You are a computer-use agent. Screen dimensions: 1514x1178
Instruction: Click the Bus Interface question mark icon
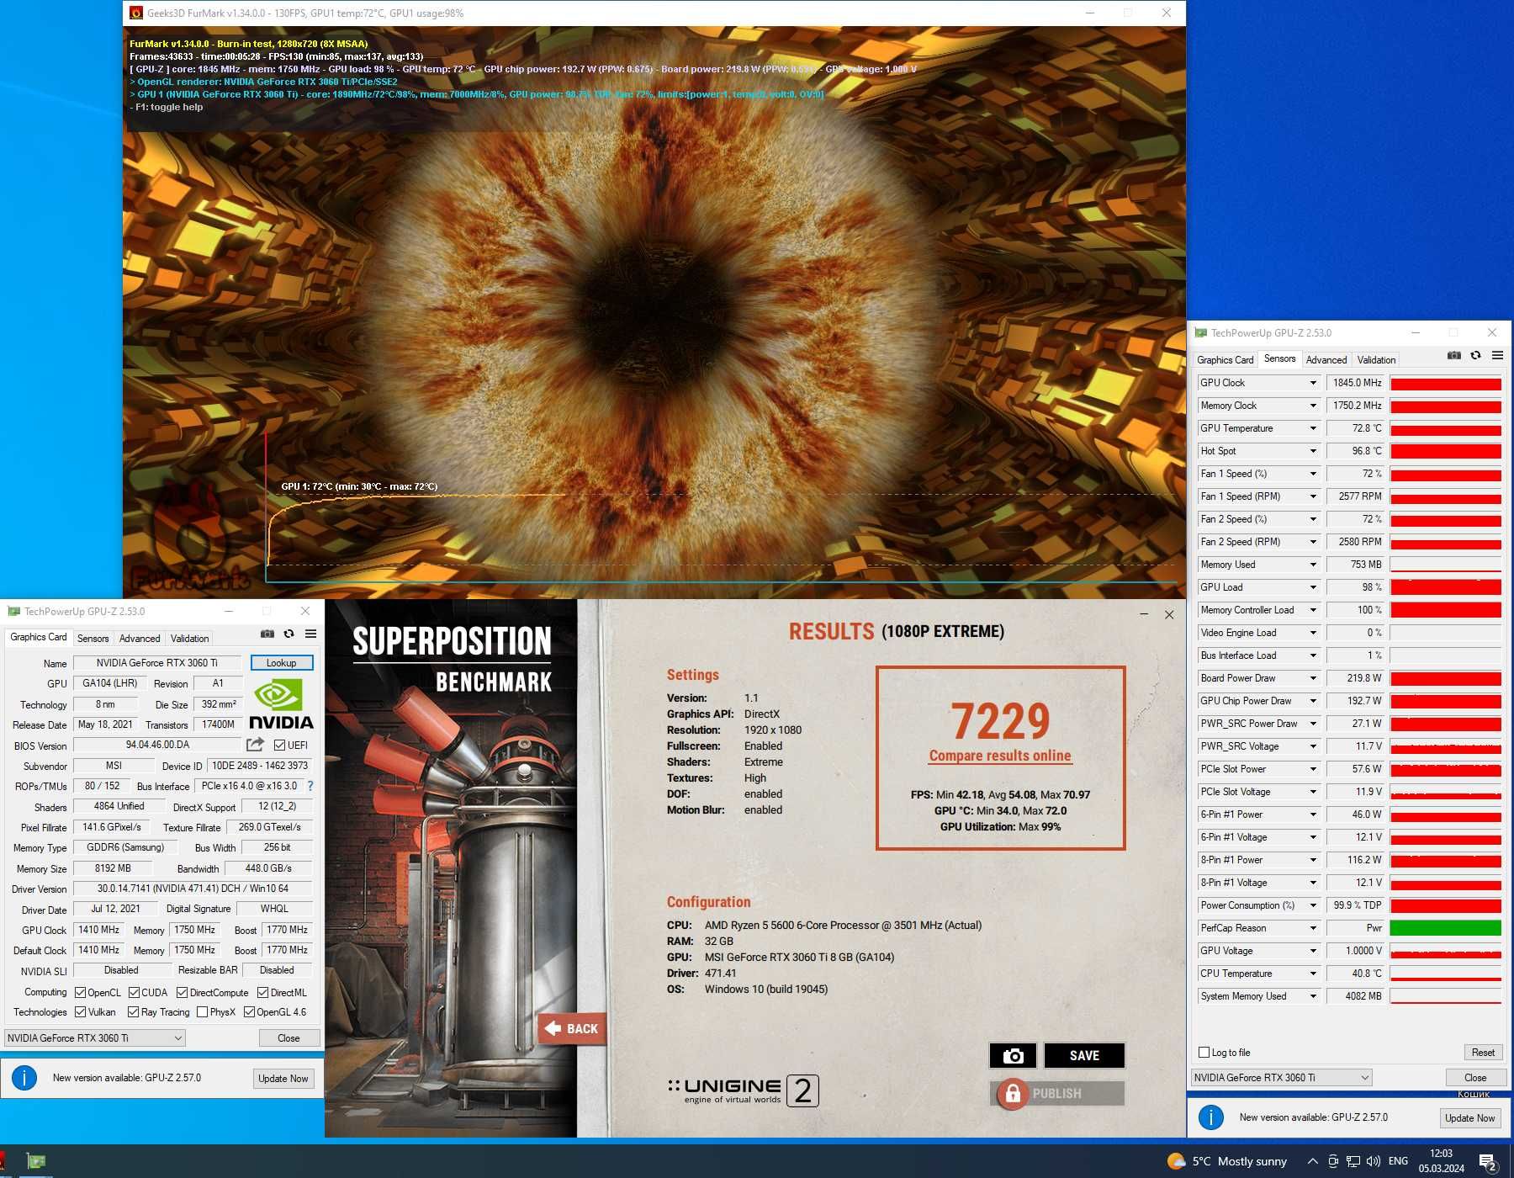pos(310,786)
